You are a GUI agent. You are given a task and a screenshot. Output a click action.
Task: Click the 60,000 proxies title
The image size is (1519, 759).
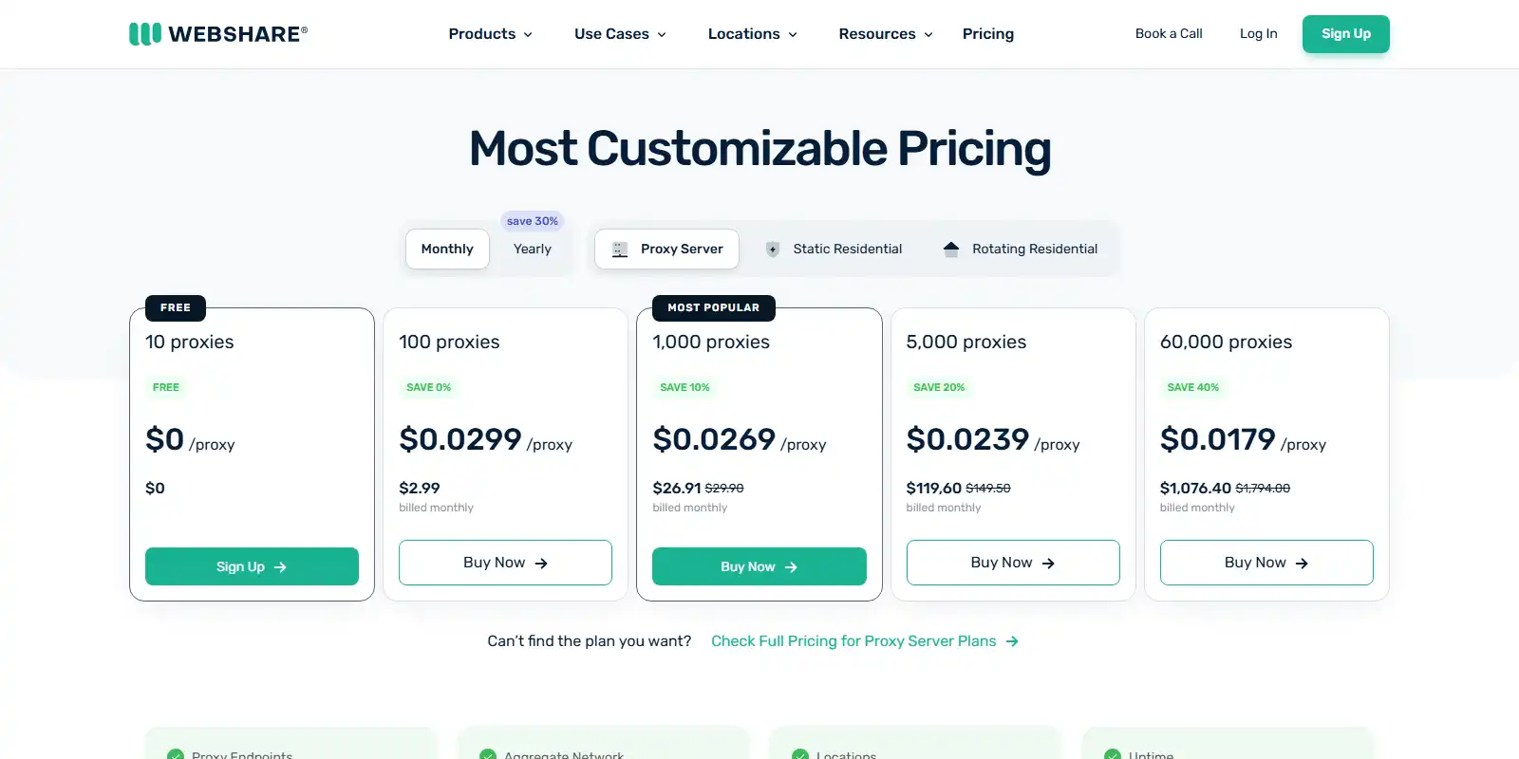pos(1226,342)
